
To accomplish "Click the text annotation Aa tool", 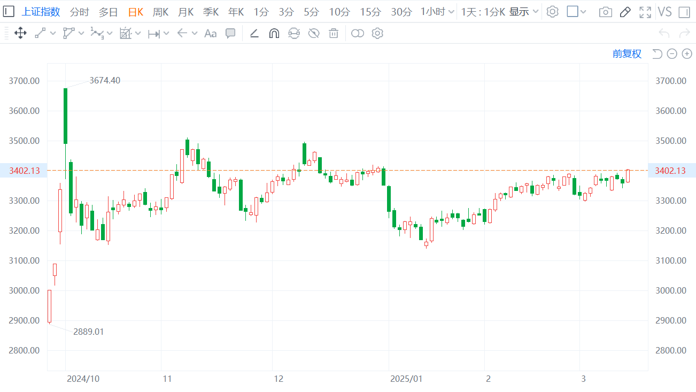I will pyautogui.click(x=211, y=34).
